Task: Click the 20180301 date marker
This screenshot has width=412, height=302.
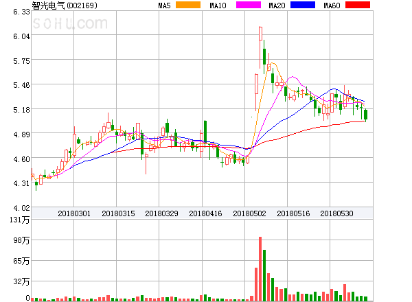Action: (x=73, y=214)
